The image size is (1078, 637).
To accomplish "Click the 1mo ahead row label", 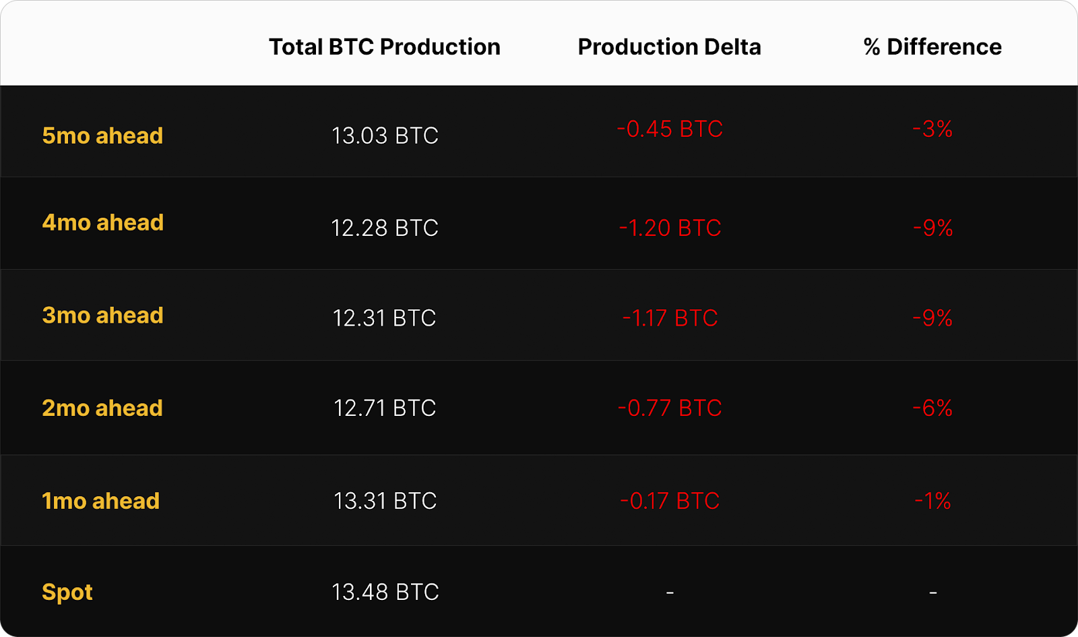I will 101,502.
